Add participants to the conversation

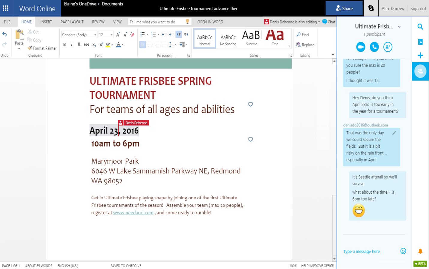click(388, 47)
